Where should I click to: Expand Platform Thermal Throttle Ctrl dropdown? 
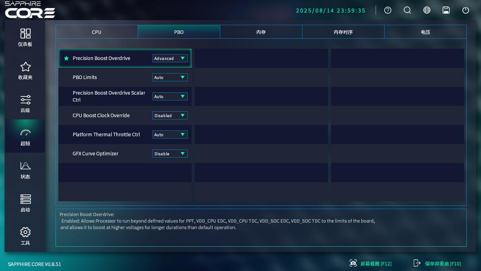[x=170, y=135]
